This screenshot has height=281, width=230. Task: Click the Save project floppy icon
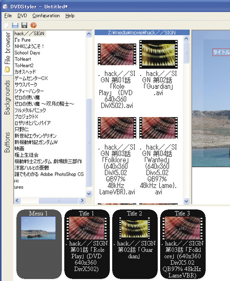coord(24,25)
